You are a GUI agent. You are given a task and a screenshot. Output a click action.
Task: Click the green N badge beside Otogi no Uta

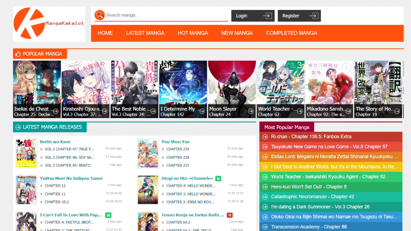pyautogui.click(x=218, y=179)
